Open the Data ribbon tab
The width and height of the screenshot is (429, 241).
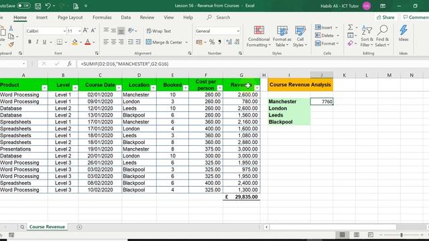coord(125,17)
